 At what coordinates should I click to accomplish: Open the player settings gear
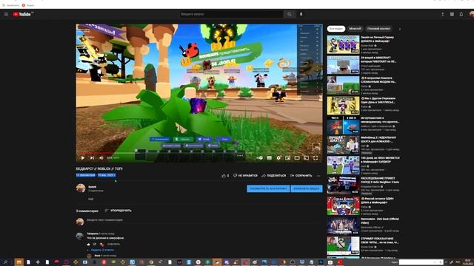pos(278,157)
